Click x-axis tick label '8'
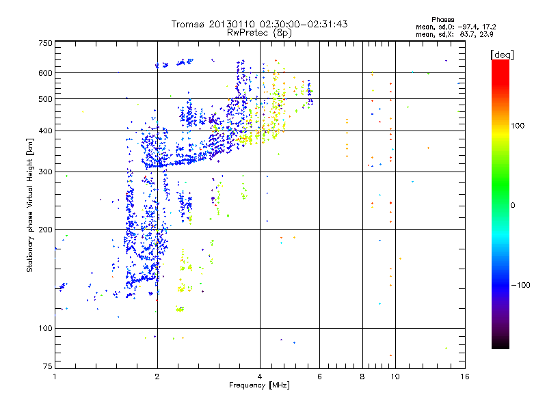This screenshot has width=547, height=410. pyautogui.click(x=362, y=377)
